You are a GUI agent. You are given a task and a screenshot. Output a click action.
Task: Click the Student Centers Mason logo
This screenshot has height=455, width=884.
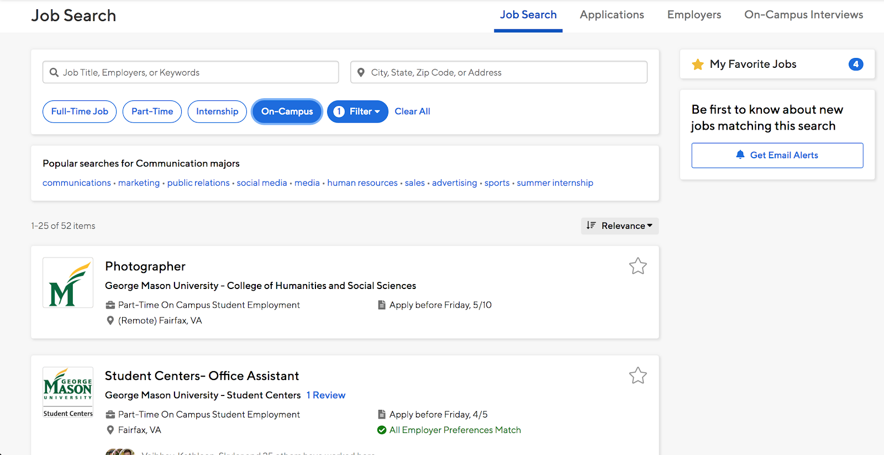point(68,392)
